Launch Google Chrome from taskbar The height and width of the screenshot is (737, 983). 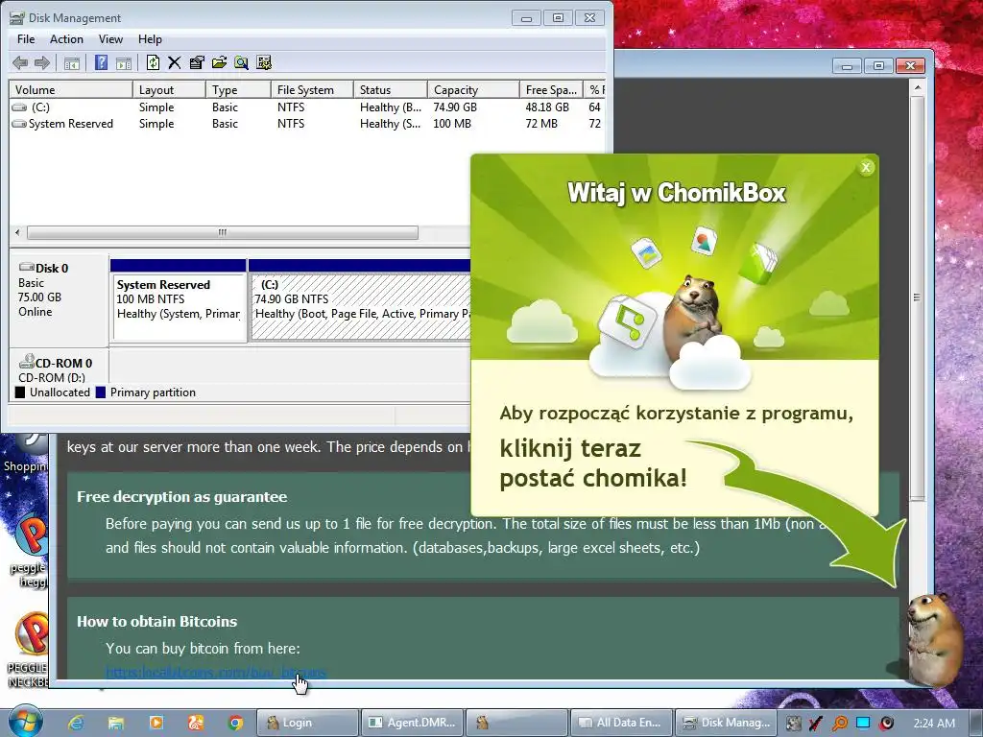point(236,723)
